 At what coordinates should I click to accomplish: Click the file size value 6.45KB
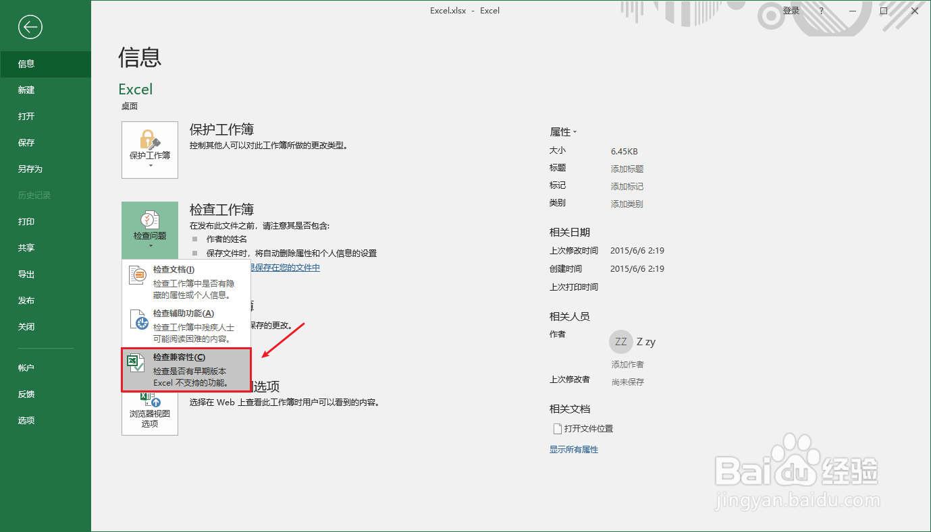point(624,152)
